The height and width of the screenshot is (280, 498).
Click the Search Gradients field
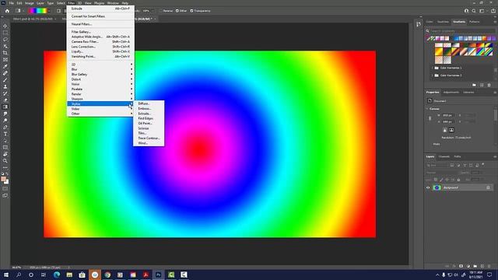pyautogui.click(x=462, y=31)
